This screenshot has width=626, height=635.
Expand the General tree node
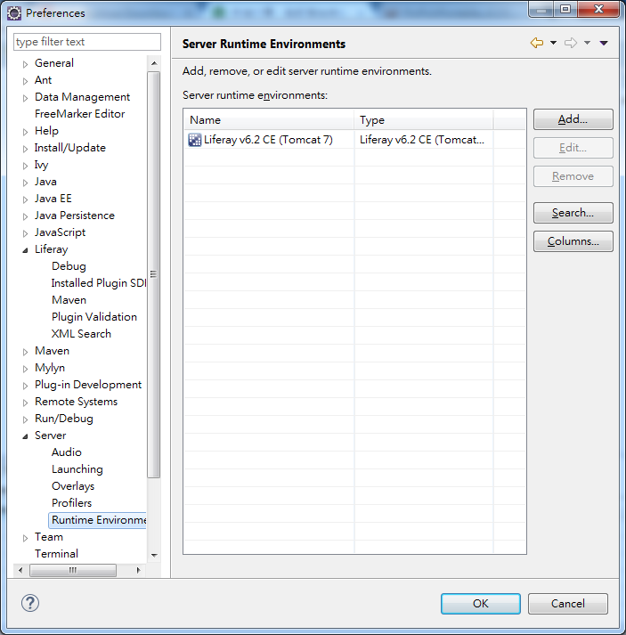[25, 64]
